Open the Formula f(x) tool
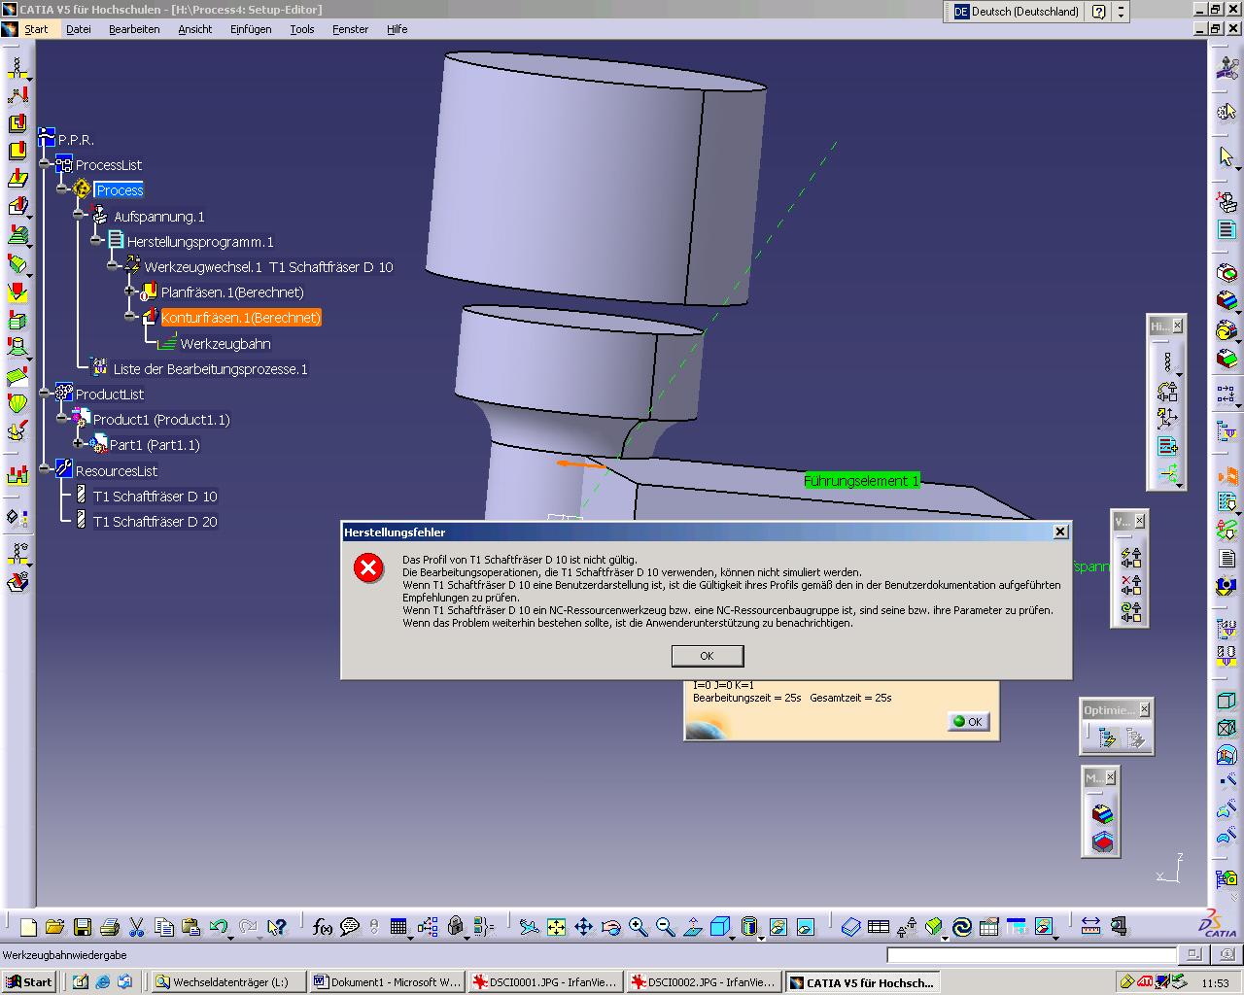The image size is (1244, 995). click(323, 927)
